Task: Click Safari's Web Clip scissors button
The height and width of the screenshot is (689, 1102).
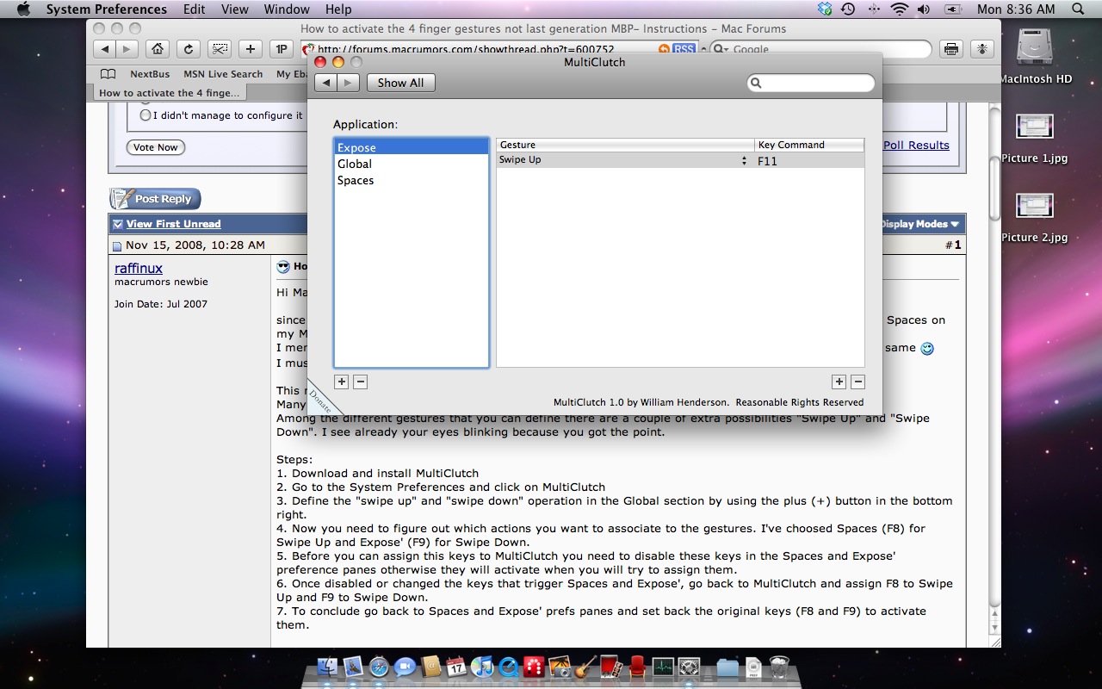Action: [219, 49]
